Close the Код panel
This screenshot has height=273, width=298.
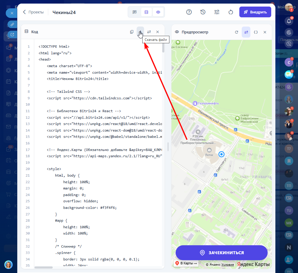(x=157, y=32)
